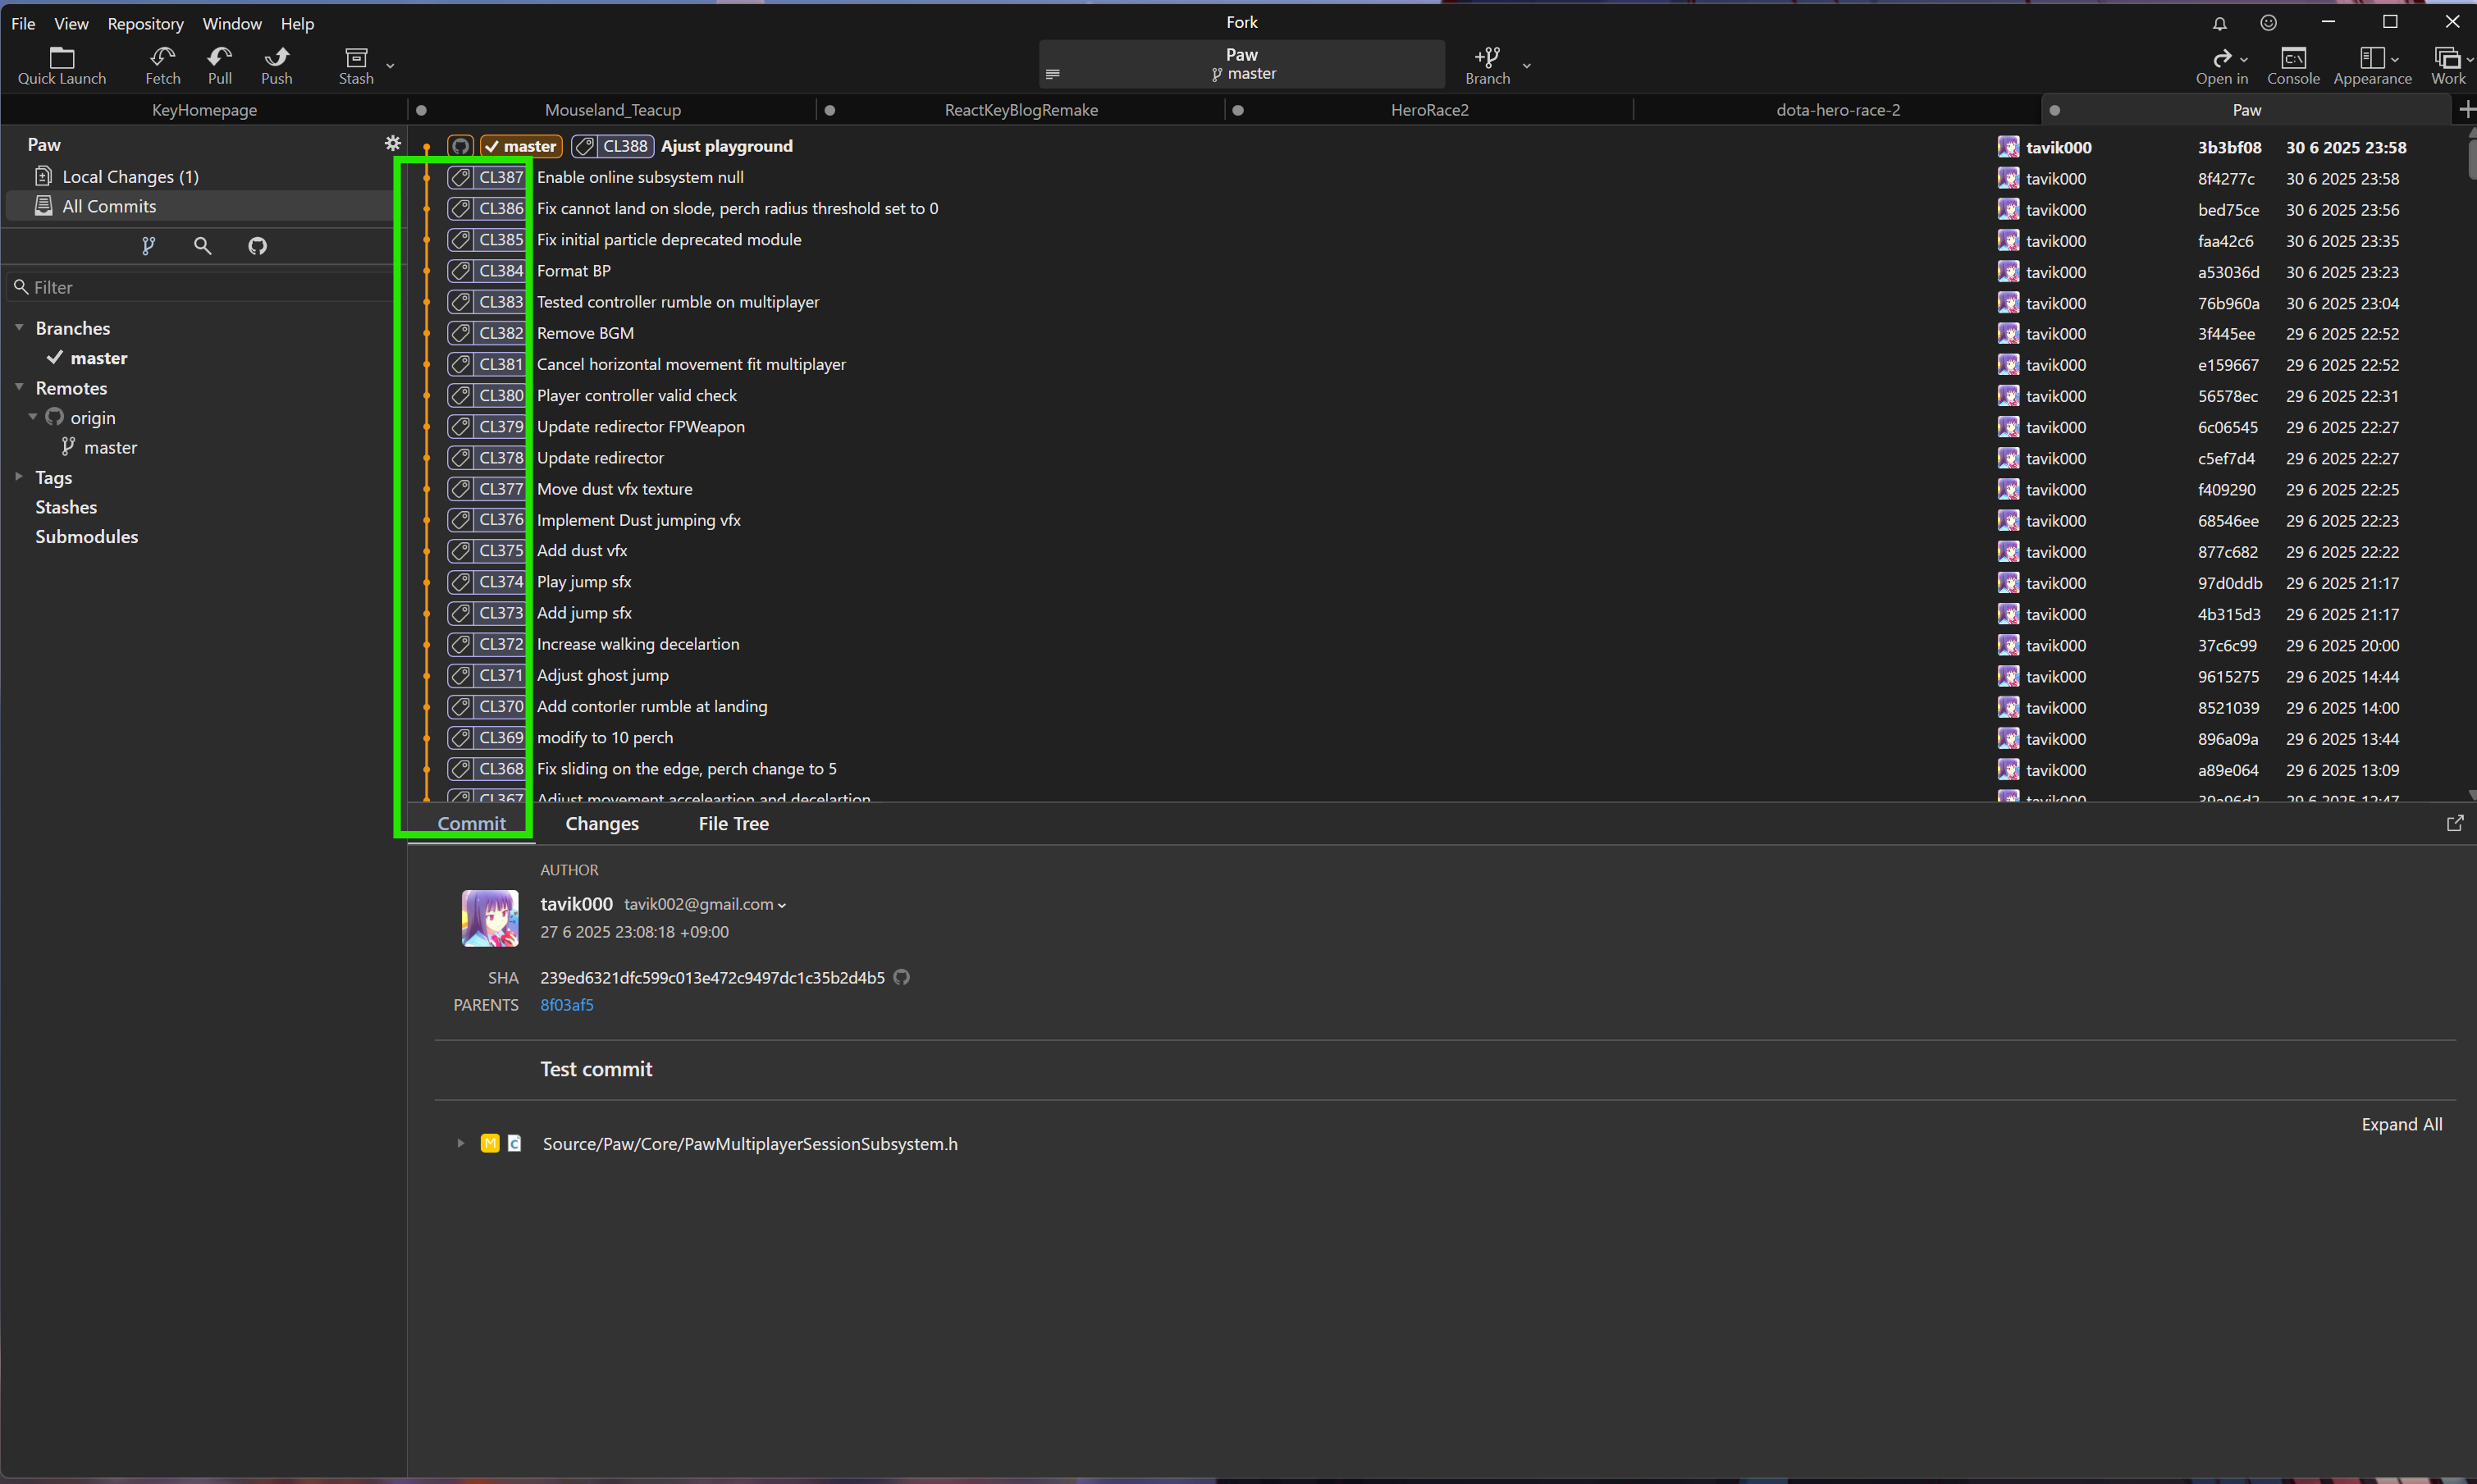The height and width of the screenshot is (1484, 2477).
Task: Click Expand All
Action: [x=2401, y=1125]
